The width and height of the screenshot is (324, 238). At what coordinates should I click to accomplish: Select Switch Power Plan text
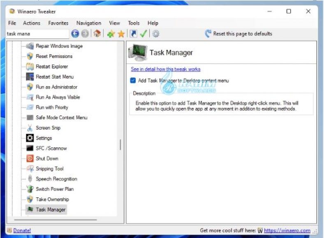pos(55,189)
